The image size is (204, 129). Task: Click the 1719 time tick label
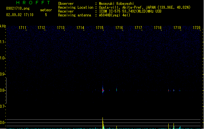[177, 28]
